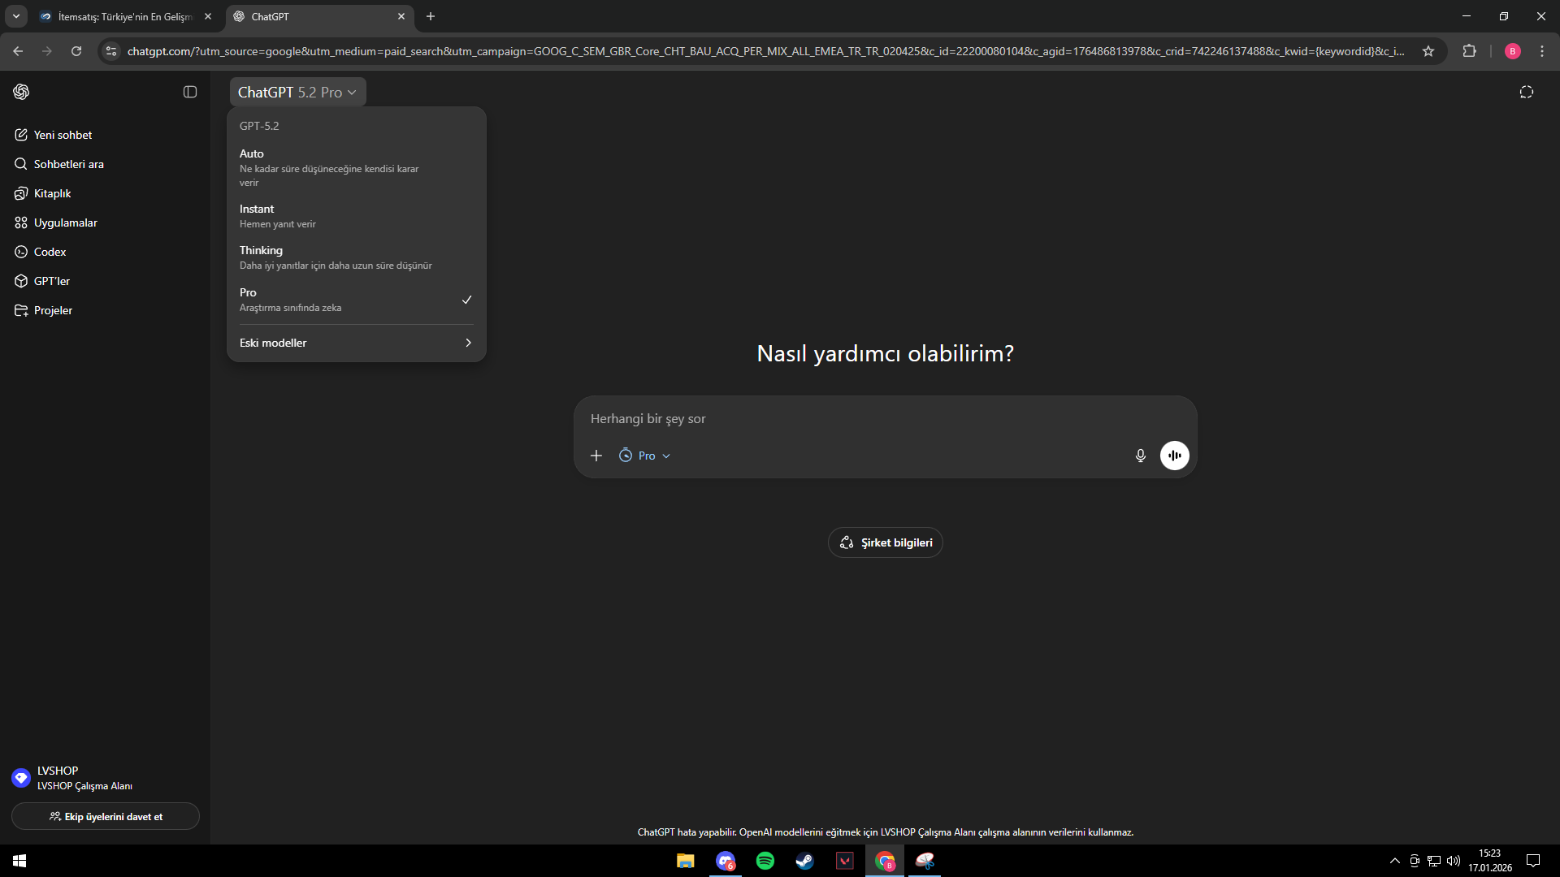This screenshot has height=877, width=1560.
Task: Open the Windows Start menu
Action: pyautogui.click(x=19, y=861)
